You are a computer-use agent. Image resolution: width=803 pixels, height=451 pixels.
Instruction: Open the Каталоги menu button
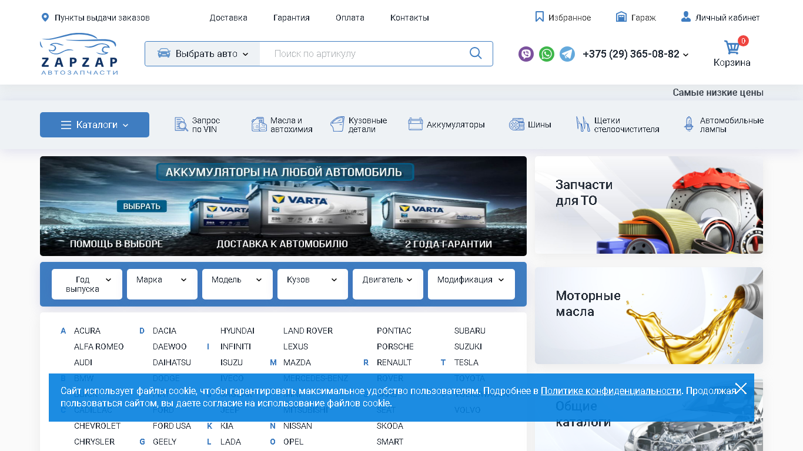tap(95, 124)
